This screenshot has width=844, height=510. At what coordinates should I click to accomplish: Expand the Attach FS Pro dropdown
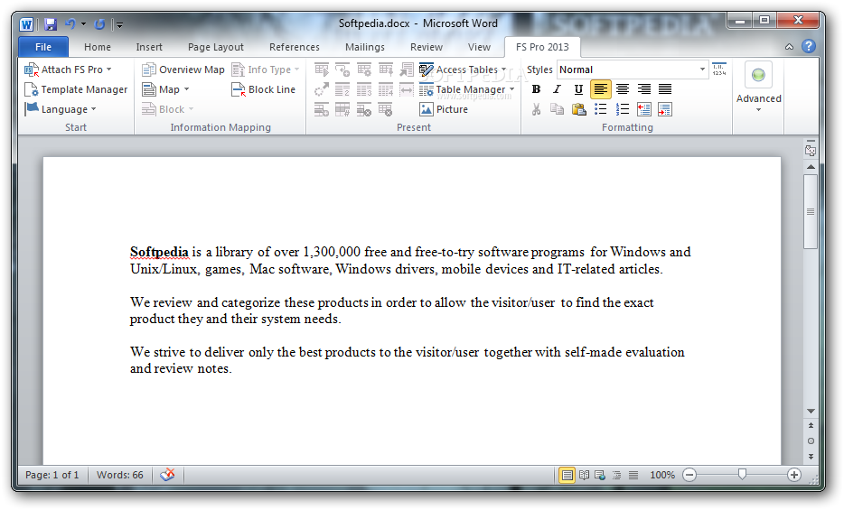pyautogui.click(x=109, y=70)
